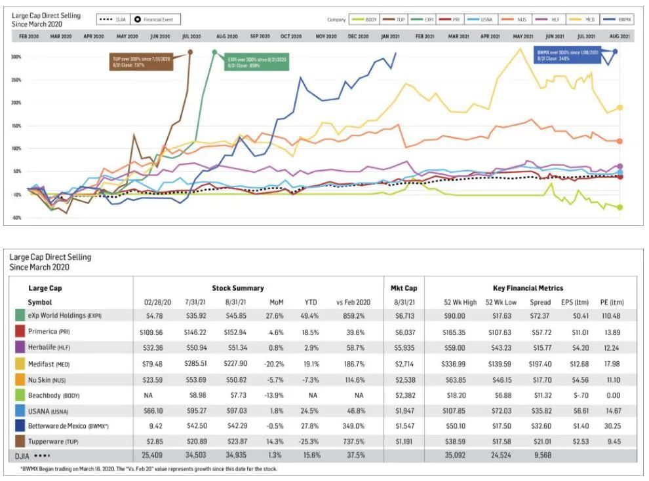Click NOV 2020 on the timeline axis
The image size is (649, 481).
coord(326,37)
